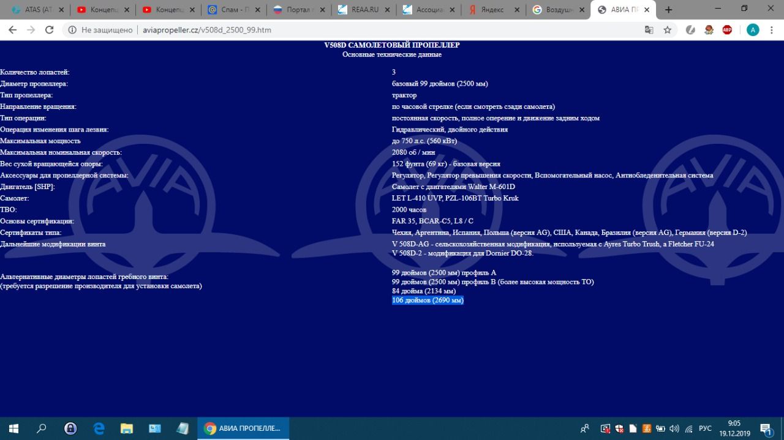Click the Back navigation arrow
This screenshot has height=440, width=784.
12,30
